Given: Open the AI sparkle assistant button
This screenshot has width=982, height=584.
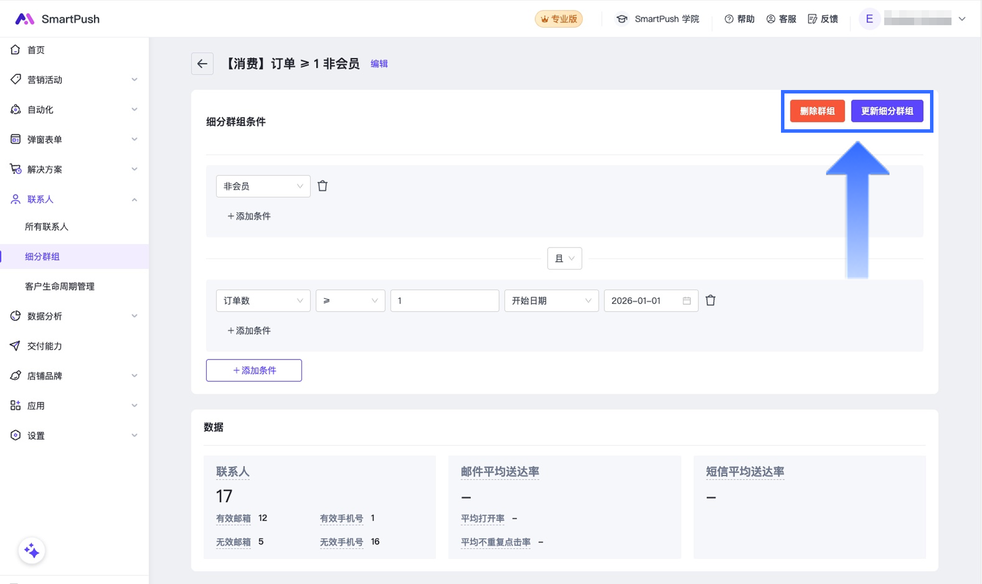Looking at the screenshot, I should (32, 551).
